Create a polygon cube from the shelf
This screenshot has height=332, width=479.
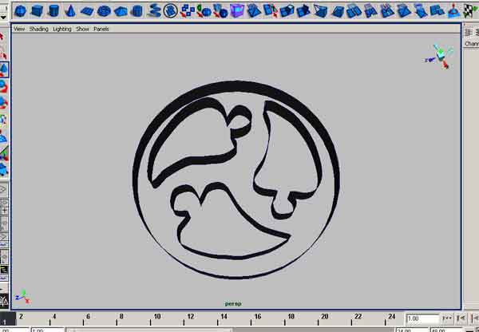point(37,11)
